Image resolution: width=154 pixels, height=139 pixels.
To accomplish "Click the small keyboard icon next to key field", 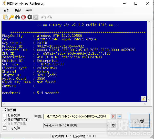I will [x=119, y=117].
